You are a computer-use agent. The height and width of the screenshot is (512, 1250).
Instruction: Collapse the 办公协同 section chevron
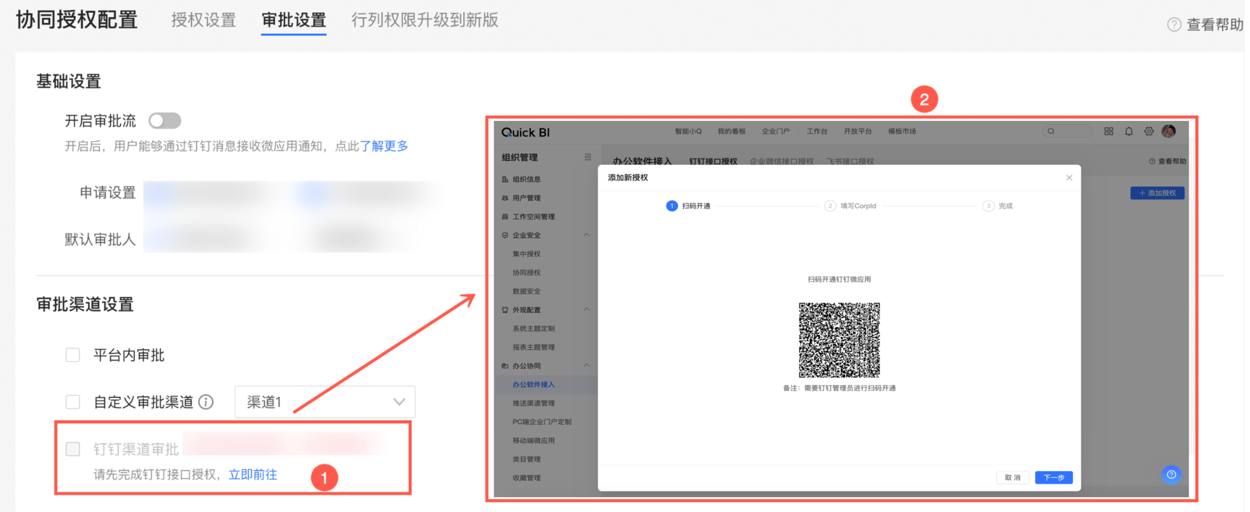(x=587, y=366)
